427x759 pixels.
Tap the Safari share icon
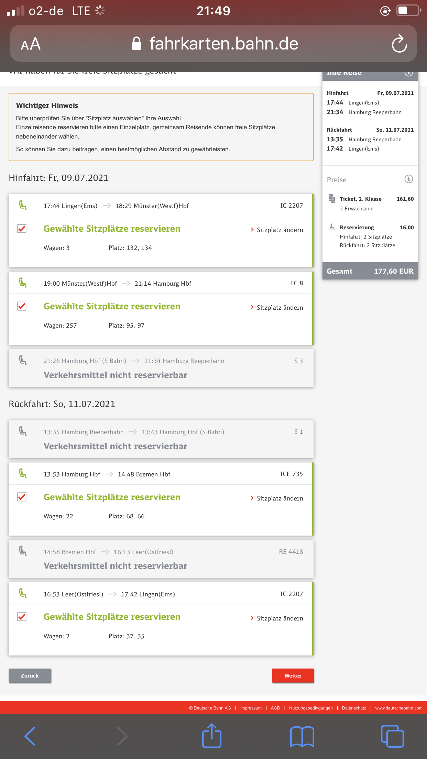click(211, 736)
